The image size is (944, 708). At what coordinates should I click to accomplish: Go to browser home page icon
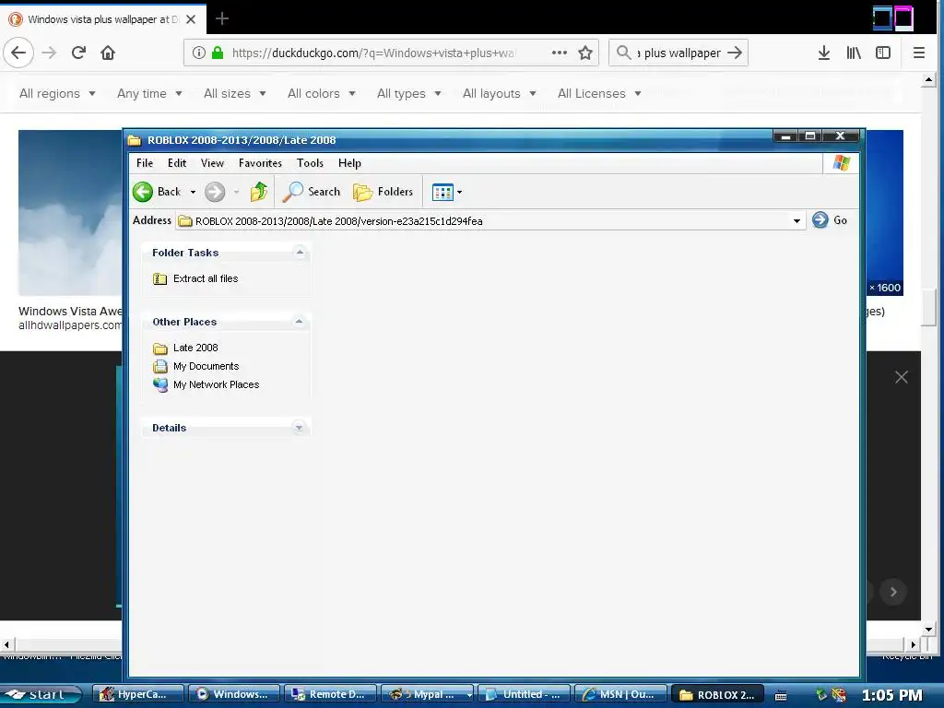(108, 53)
